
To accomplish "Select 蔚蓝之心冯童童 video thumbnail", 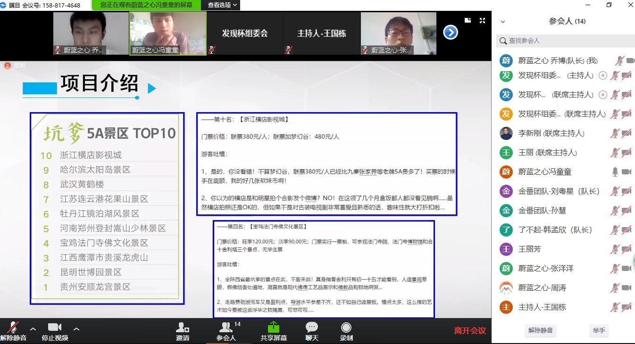I will (168, 33).
